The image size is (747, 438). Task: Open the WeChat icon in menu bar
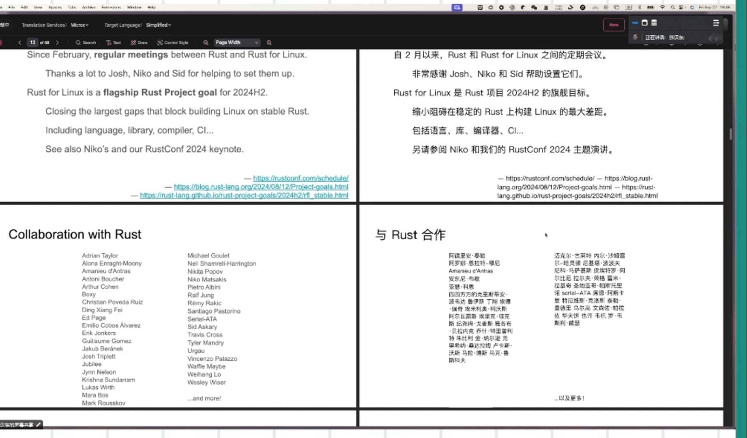[x=534, y=7]
